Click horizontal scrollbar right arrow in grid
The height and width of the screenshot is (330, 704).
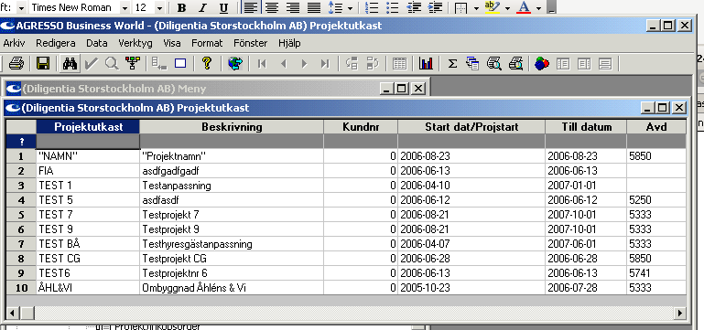click(680, 313)
